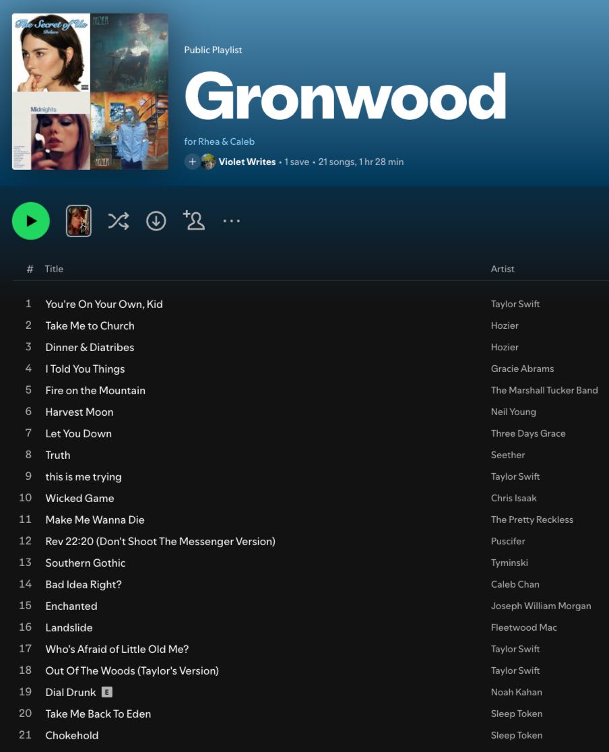Open Violet Writes profile link
The width and height of the screenshot is (609, 752).
[x=247, y=162]
